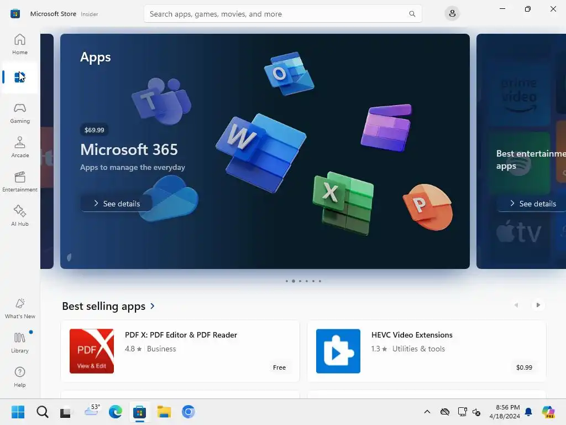Open the Arcade section
Viewport: 566px width, 425px height.
click(20, 147)
